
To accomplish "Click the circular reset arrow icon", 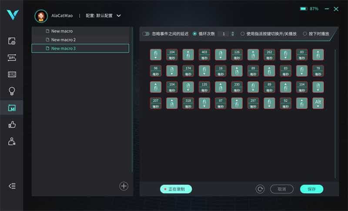I will pos(260,189).
